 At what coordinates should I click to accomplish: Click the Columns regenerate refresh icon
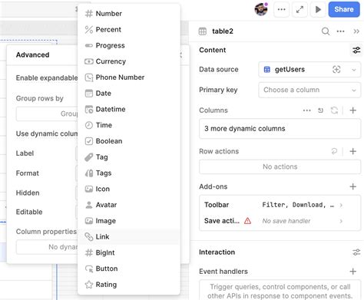(334, 110)
